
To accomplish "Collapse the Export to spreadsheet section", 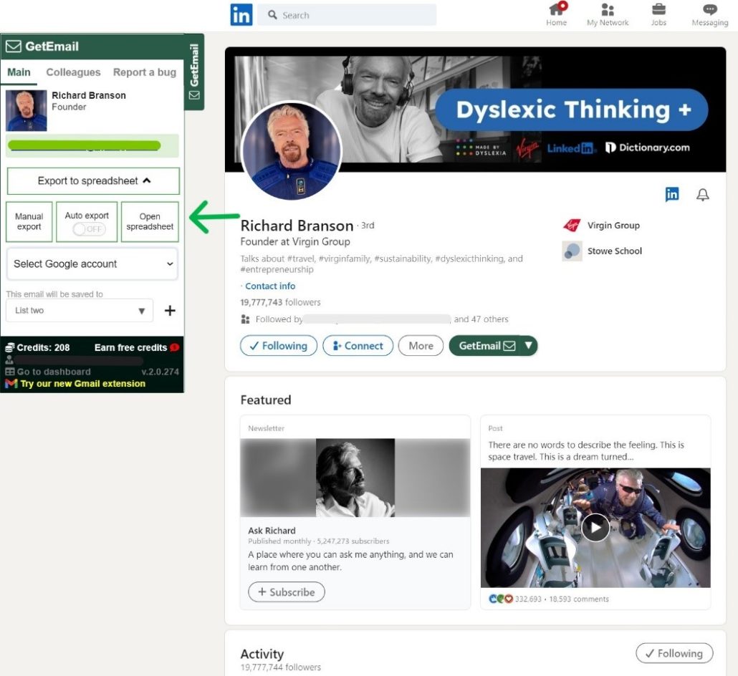I will click(x=93, y=181).
